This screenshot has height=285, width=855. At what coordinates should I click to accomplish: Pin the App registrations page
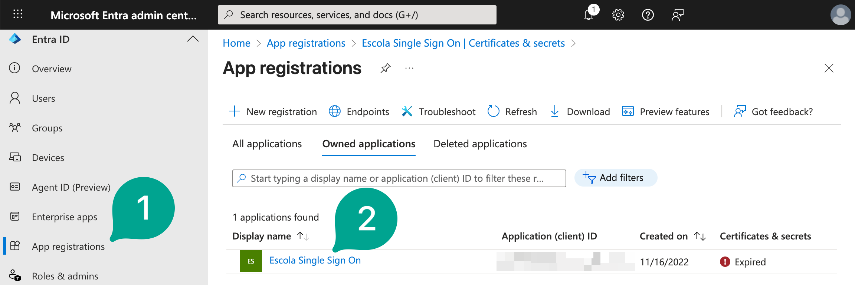[x=386, y=68]
